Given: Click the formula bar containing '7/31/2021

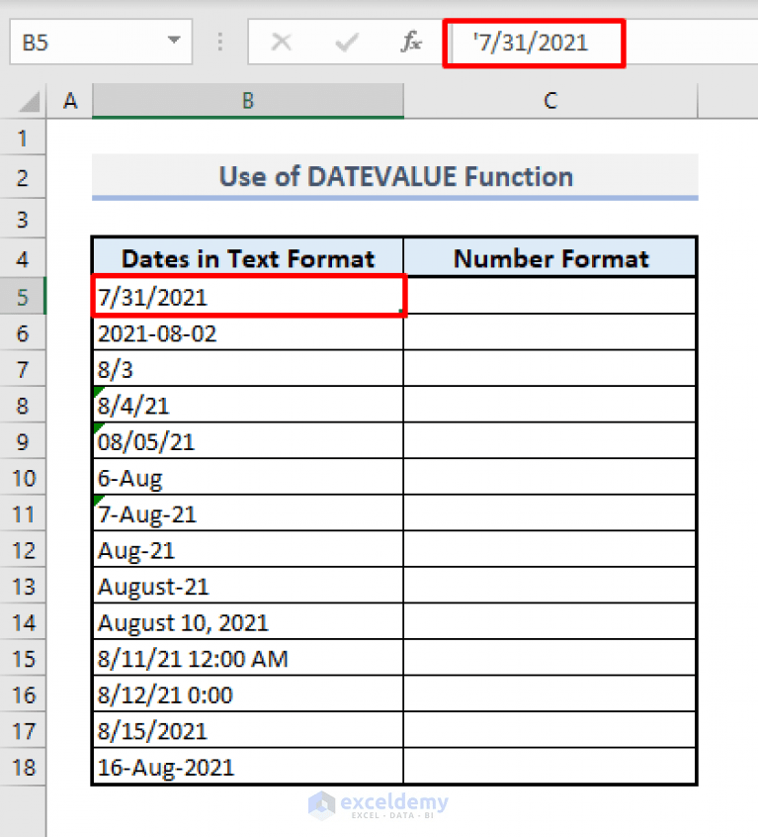Looking at the screenshot, I should click(606, 43).
